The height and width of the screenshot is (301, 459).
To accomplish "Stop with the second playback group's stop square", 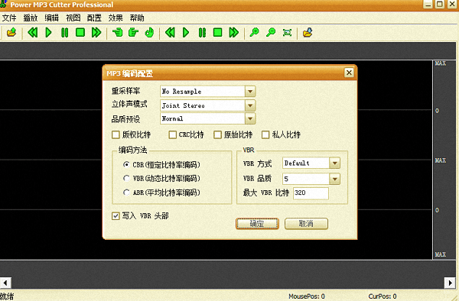I will (x=217, y=32).
